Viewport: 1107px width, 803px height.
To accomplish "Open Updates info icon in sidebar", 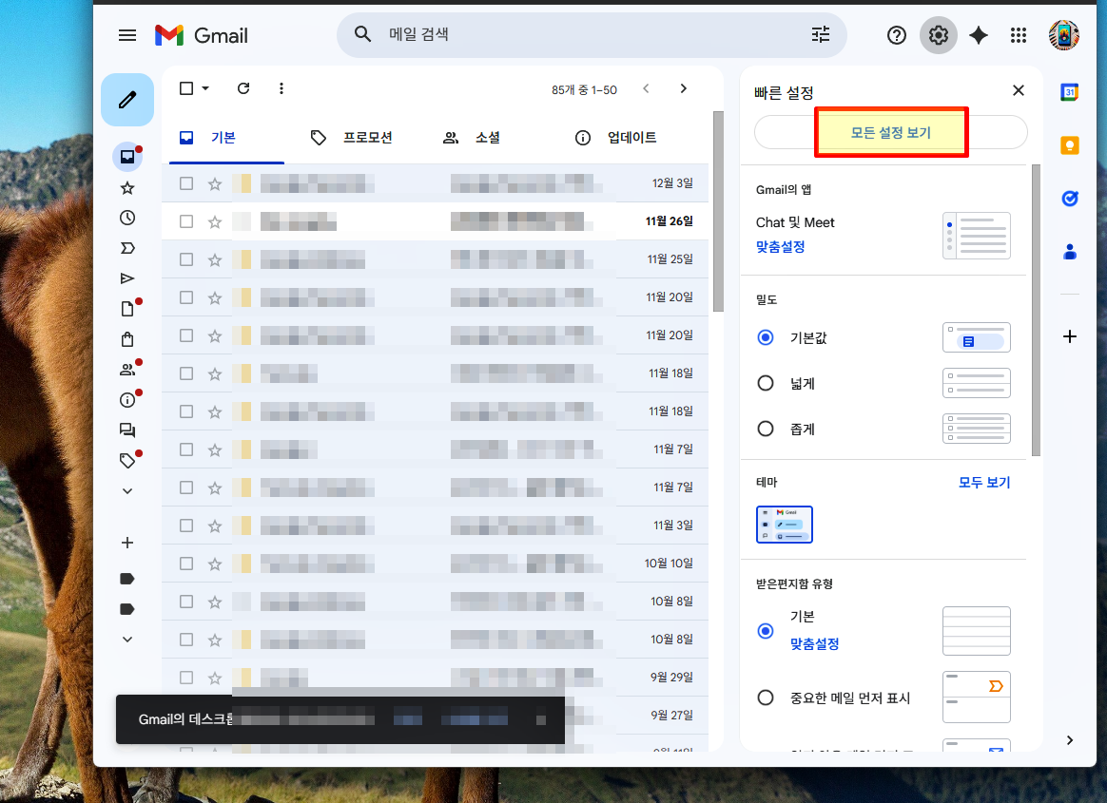I will [127, 400].
